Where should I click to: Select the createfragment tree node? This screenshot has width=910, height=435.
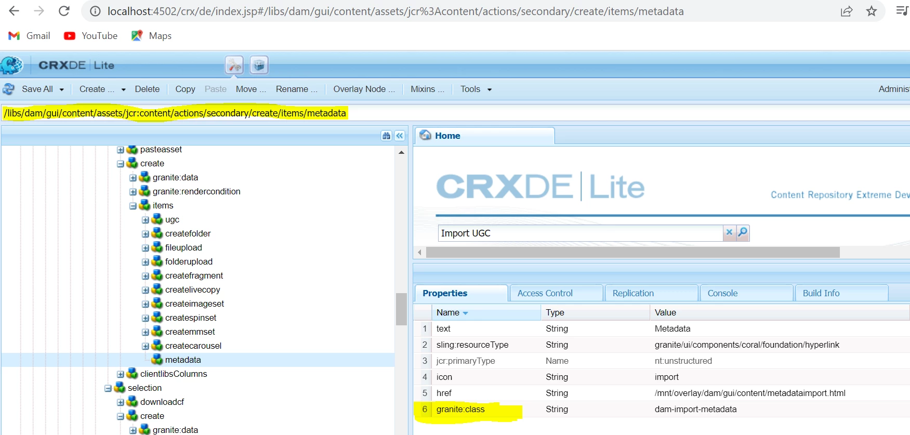coord(194,275)
